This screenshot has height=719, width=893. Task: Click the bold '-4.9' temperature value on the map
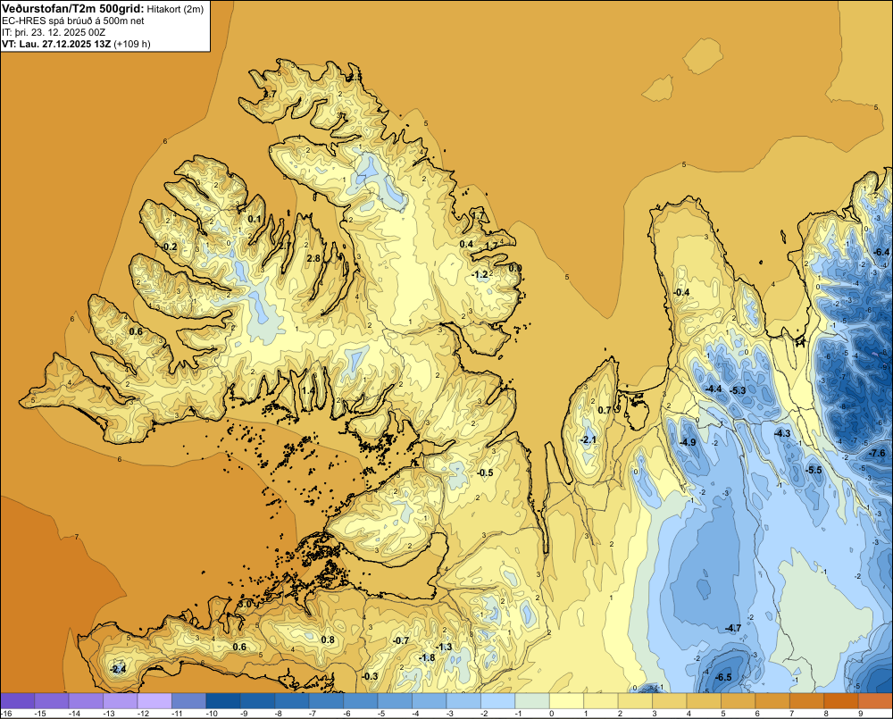click(688, 442)
